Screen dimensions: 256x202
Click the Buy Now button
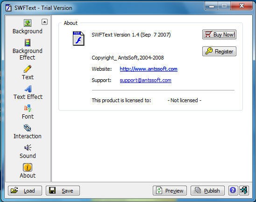point(219,35)
